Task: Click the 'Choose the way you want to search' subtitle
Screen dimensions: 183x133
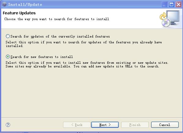Action: (57, 19)
